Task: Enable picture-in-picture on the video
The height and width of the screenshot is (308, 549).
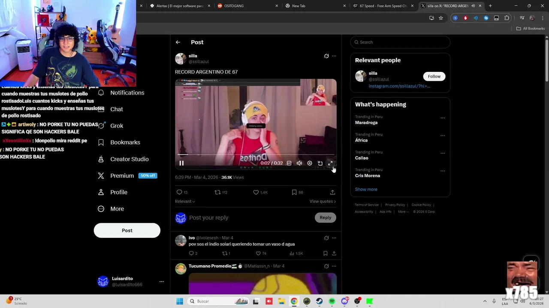Action: click(x=320, y=163)
